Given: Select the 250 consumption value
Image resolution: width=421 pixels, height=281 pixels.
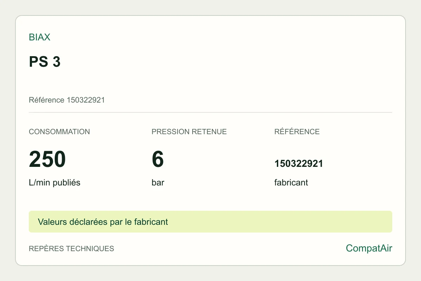Looking at the screenshot, I should [47, 159].
